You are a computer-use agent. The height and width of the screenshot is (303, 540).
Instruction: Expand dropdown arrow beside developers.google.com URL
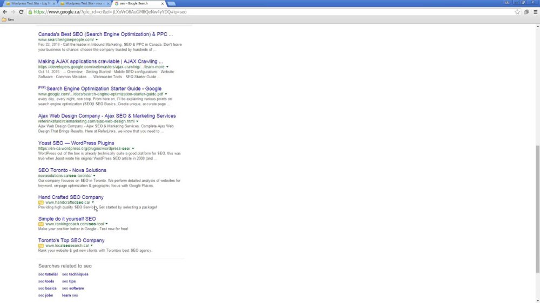point(167,67)
